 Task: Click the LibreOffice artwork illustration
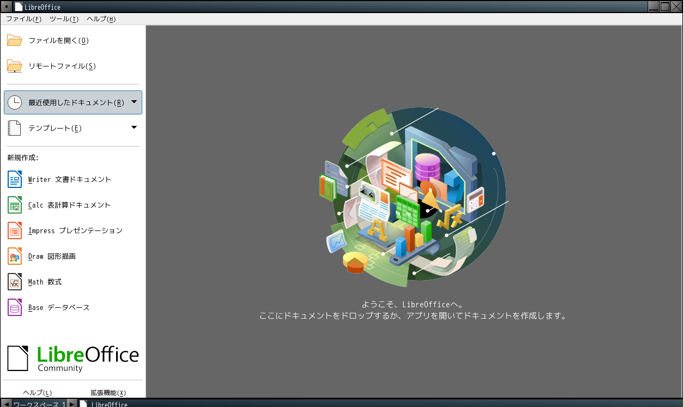tap(414, 197)
